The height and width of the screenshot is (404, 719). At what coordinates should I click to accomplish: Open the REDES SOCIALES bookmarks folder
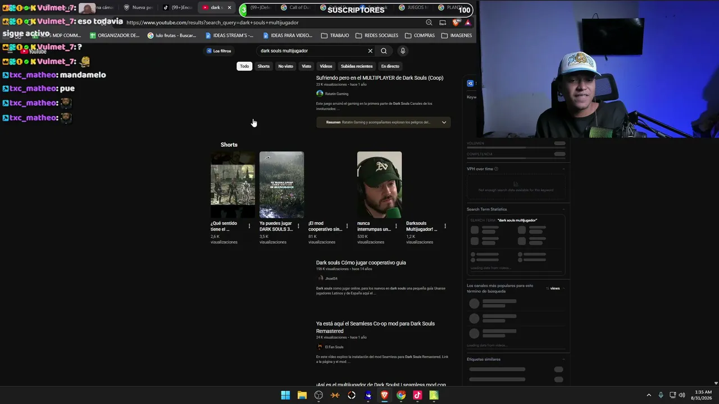[376, 35]
